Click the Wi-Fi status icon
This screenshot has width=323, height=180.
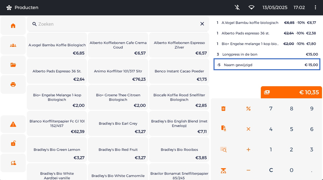click(251, 7)
